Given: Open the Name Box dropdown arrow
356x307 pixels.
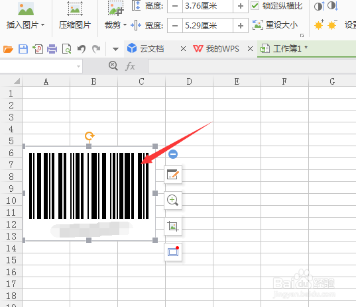Looking at the screenshot, I should click(x=78, y=66).
